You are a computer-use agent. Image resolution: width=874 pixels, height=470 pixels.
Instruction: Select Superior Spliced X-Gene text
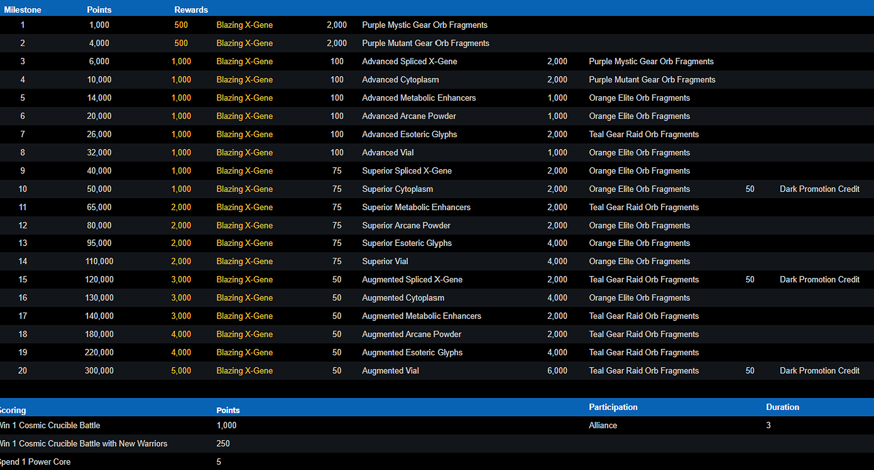pos(407,171)
